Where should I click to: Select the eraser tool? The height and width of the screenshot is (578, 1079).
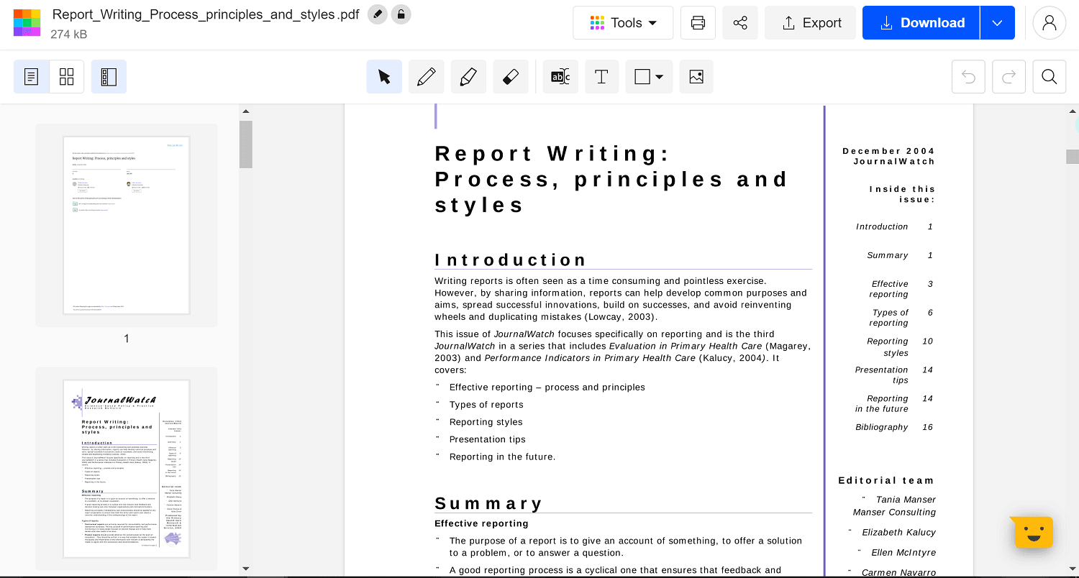click(511, 77)
